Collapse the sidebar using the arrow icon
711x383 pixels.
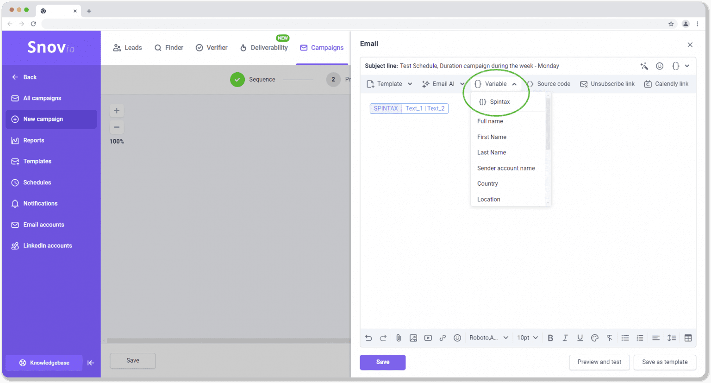(x=91, y=363)
